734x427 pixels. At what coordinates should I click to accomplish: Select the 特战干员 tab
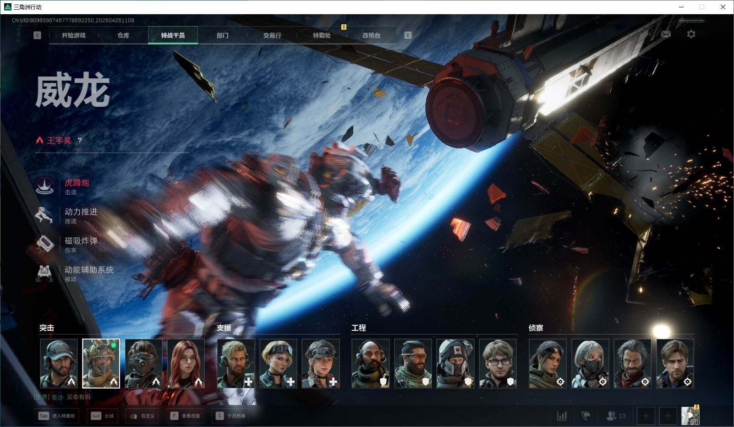173,35
